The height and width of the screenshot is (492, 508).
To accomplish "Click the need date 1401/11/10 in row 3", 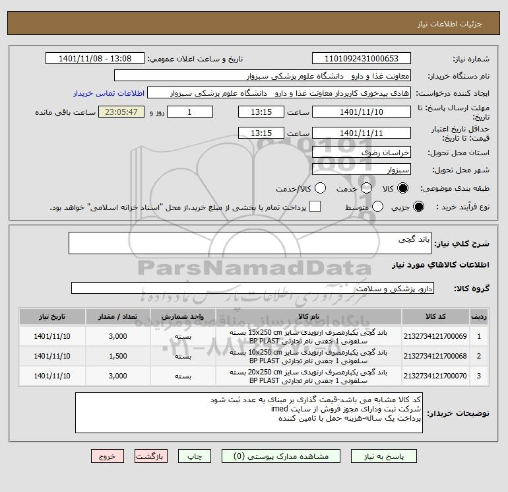I will (52, 376).
